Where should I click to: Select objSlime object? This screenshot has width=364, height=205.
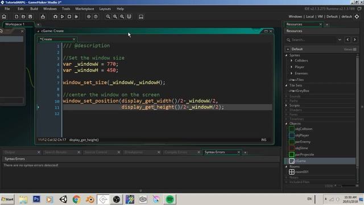(x=301, y=148)
